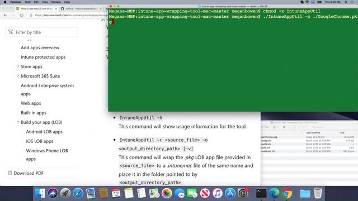Open the View menu
The height and width of the screenshot is (201, 358).
[x=45, y=2]
